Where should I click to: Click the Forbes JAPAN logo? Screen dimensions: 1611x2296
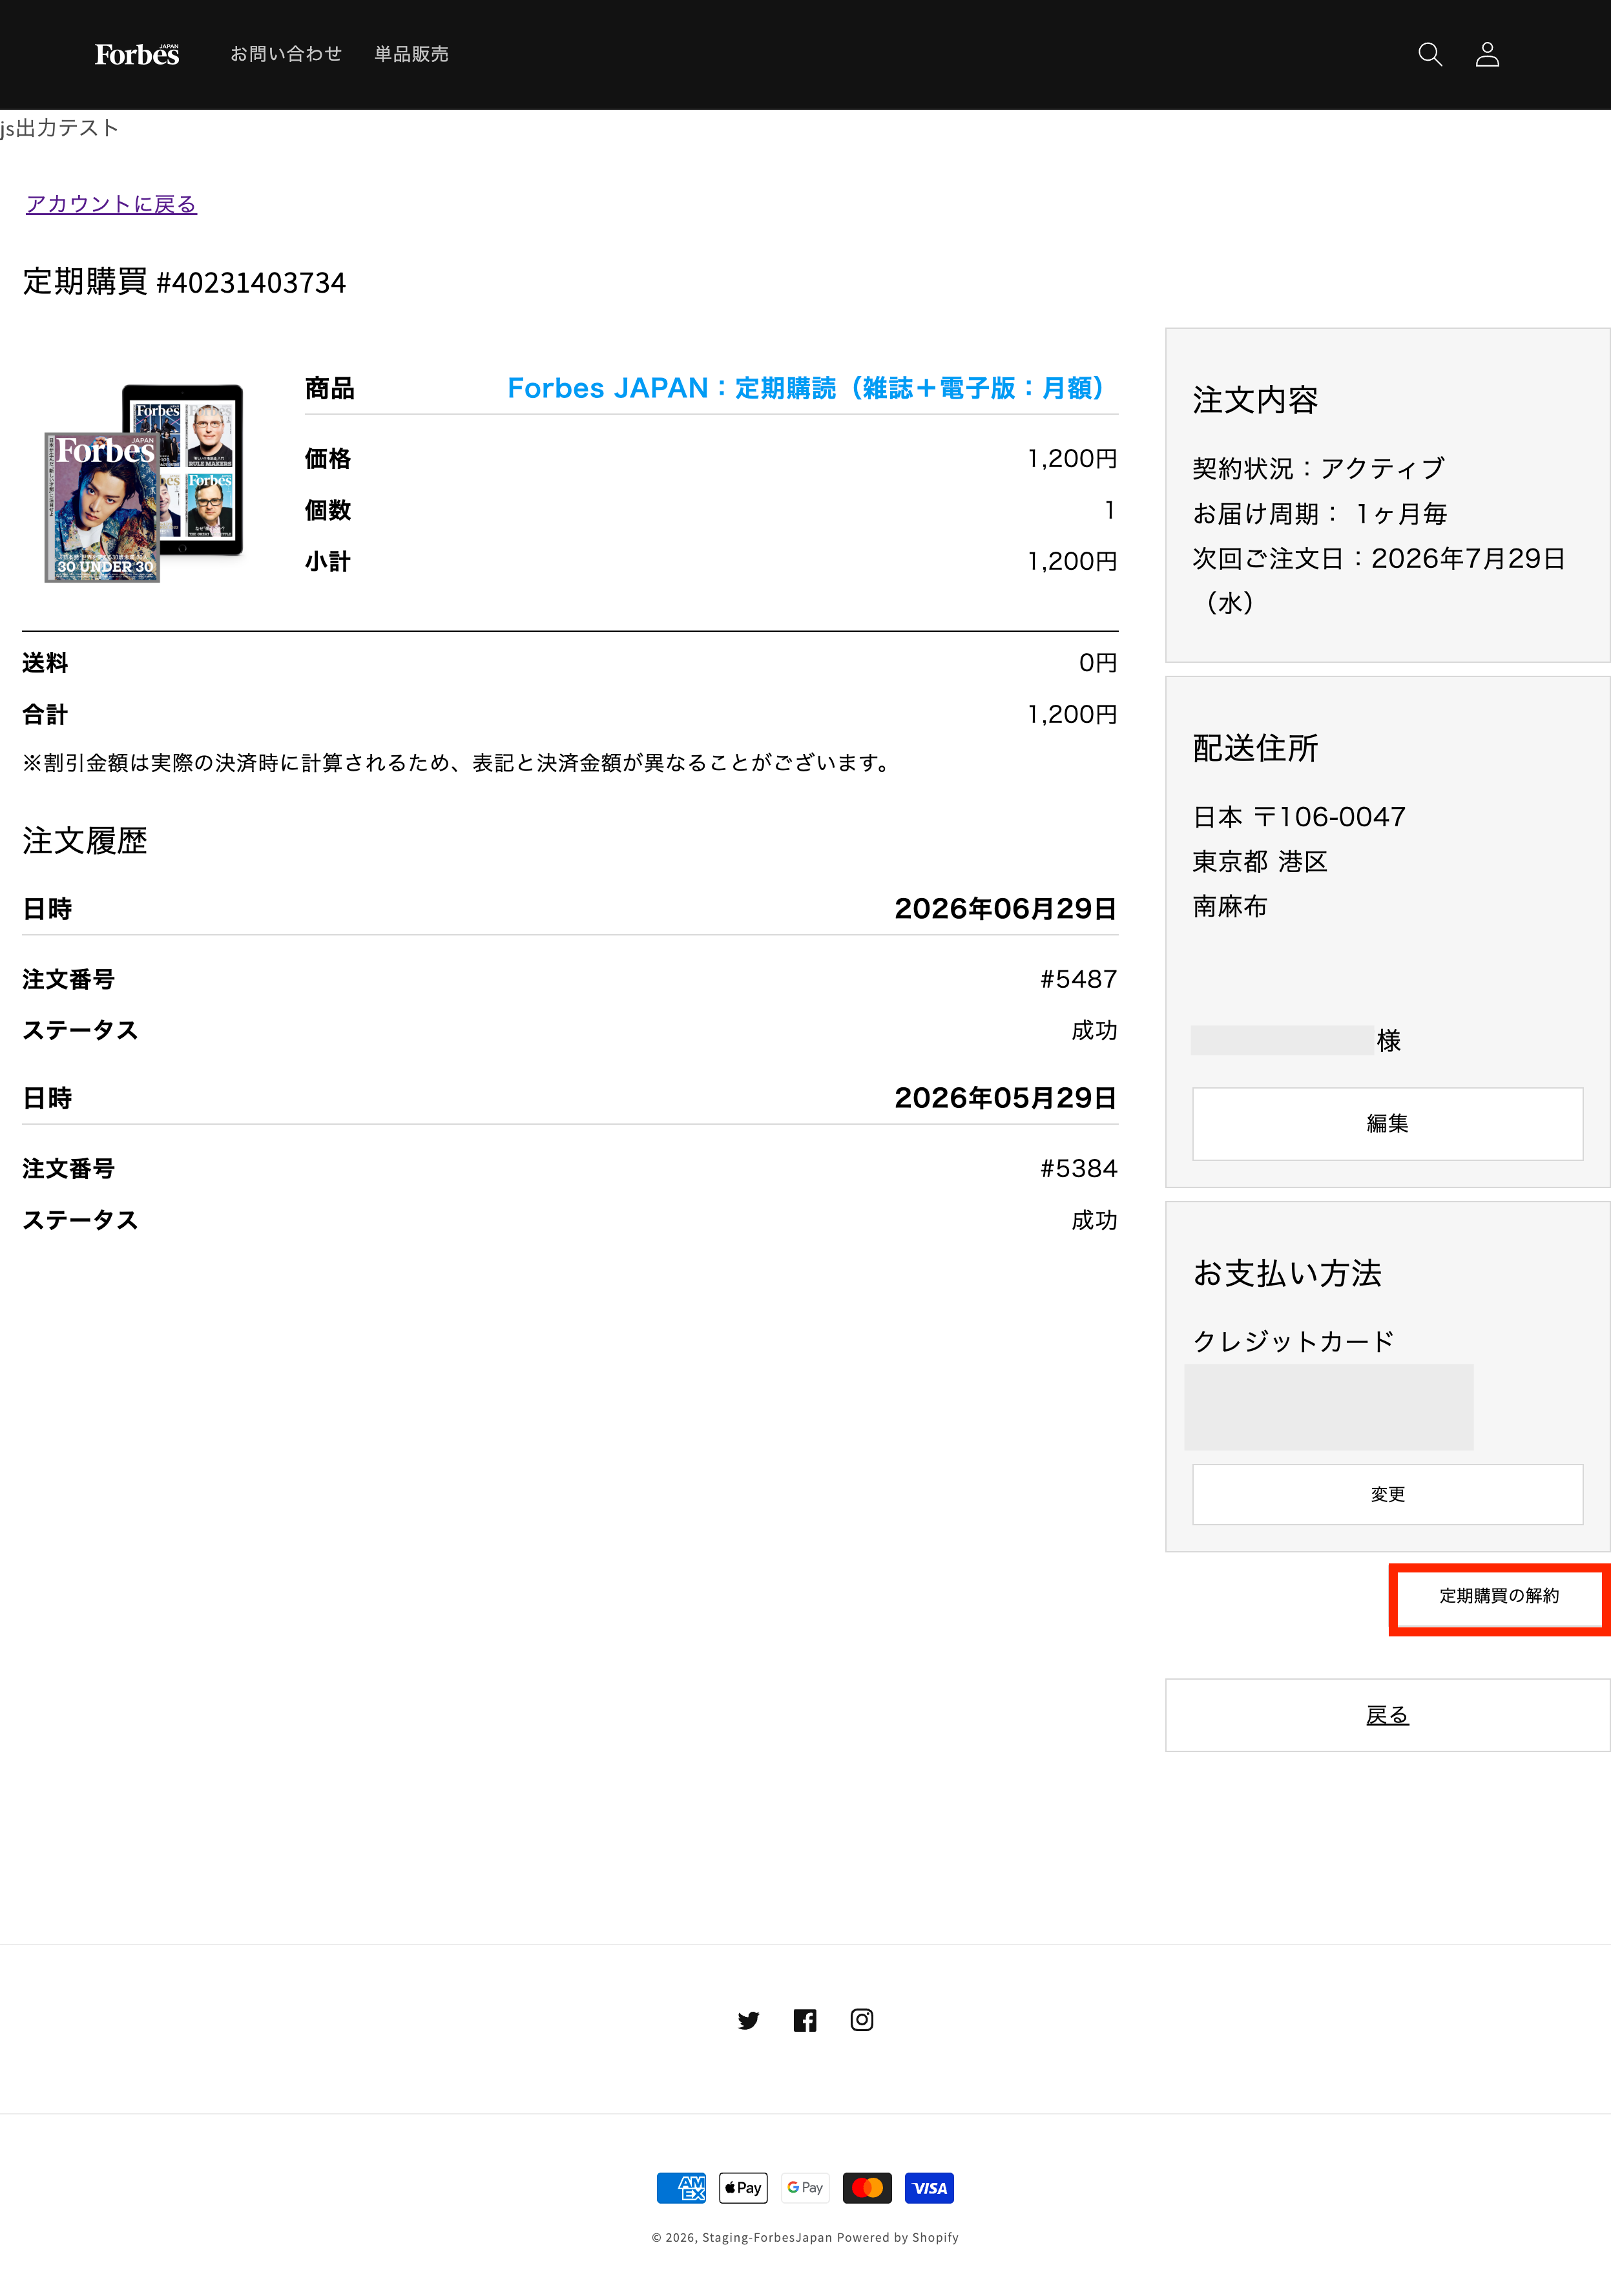pos(137,54)
